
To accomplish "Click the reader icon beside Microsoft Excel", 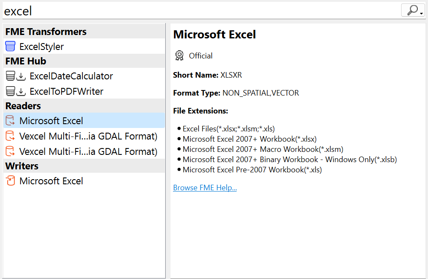I will 9,121.
